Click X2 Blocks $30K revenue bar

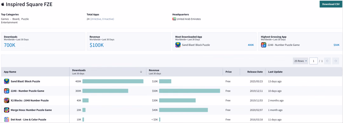177,100
